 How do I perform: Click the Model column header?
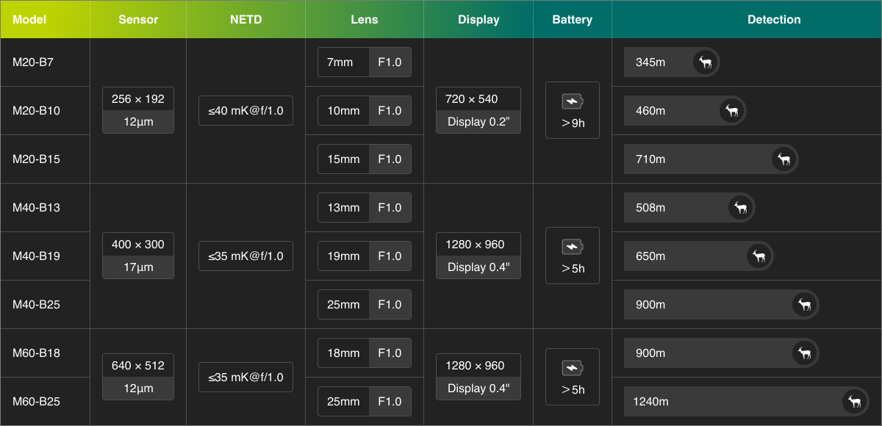pyautogui.click(x=29, y=20)
